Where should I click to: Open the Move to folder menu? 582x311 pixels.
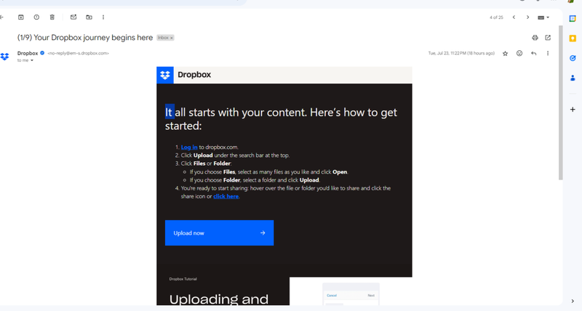[89, 17]
